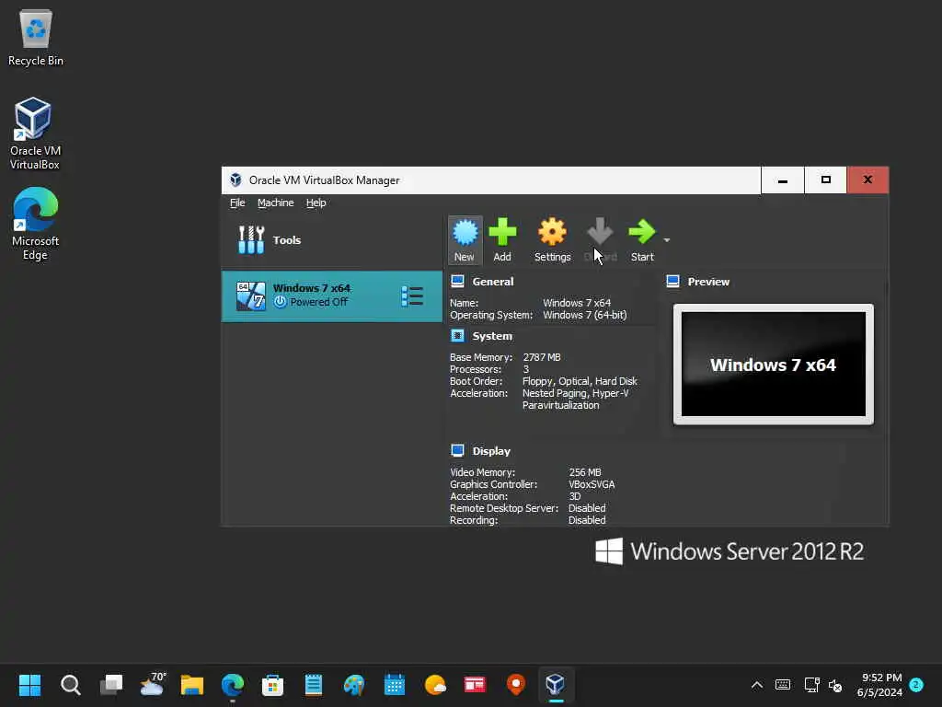This screenshot has height=707, width=942.
Task: Open Microsoft Store from the taskbar
Action: [272, 685]
